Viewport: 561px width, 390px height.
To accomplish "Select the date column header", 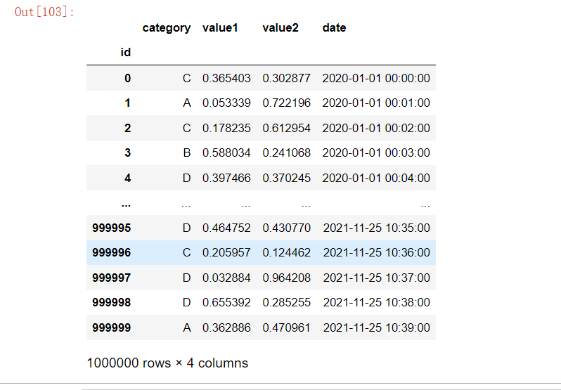I will (334, 28).
